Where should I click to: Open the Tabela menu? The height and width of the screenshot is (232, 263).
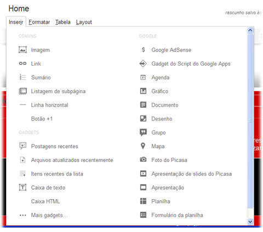63,22
